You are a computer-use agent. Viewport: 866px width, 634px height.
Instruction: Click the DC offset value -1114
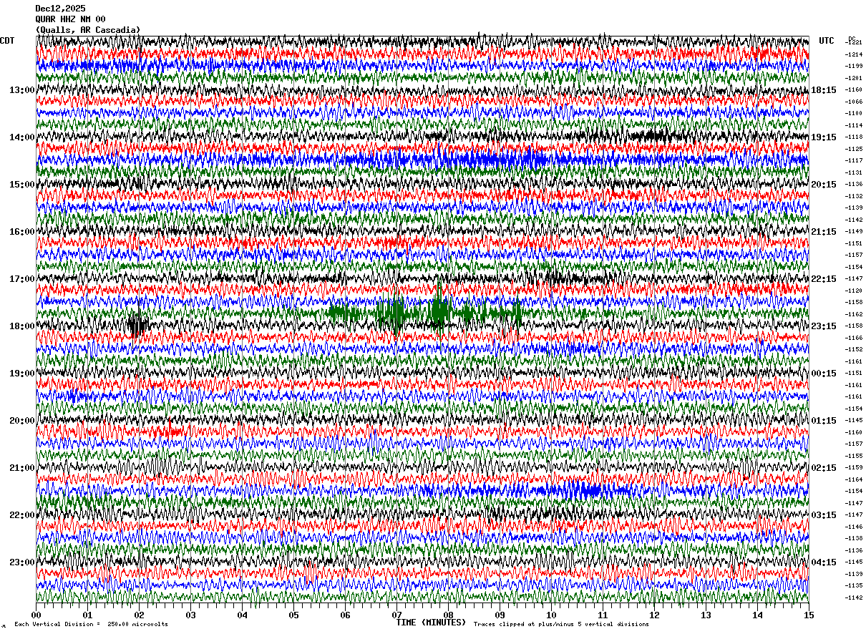coord(854,125)
